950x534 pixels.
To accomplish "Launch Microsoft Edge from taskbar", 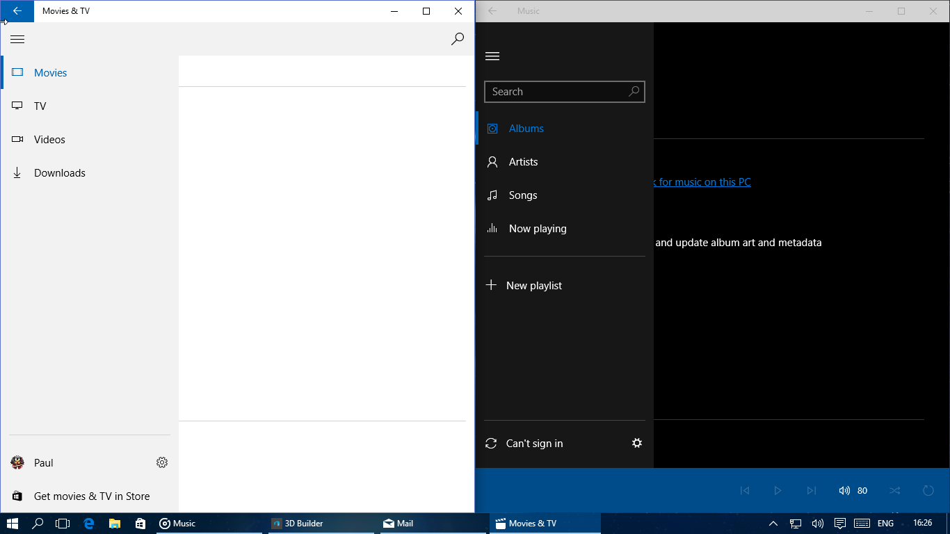I will point(89,524).
